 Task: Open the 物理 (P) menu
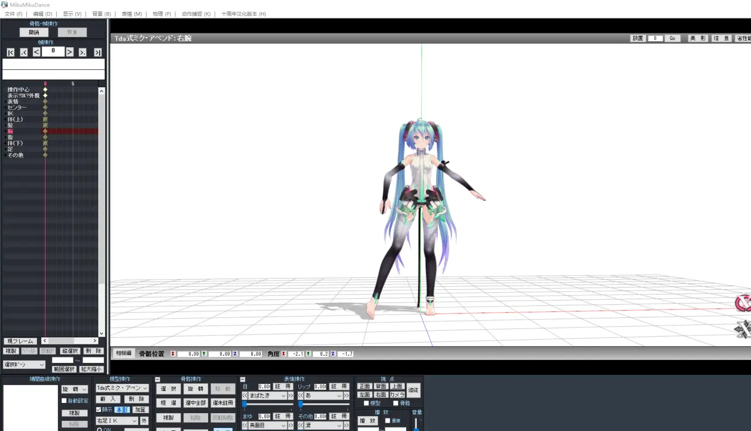click(161, 14)
